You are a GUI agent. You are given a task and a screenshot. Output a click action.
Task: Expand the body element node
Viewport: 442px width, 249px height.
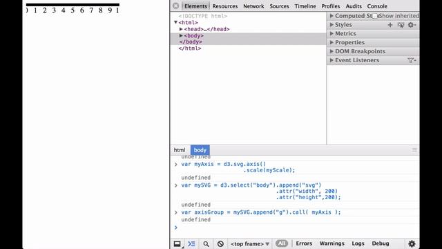tap(181, 35)
